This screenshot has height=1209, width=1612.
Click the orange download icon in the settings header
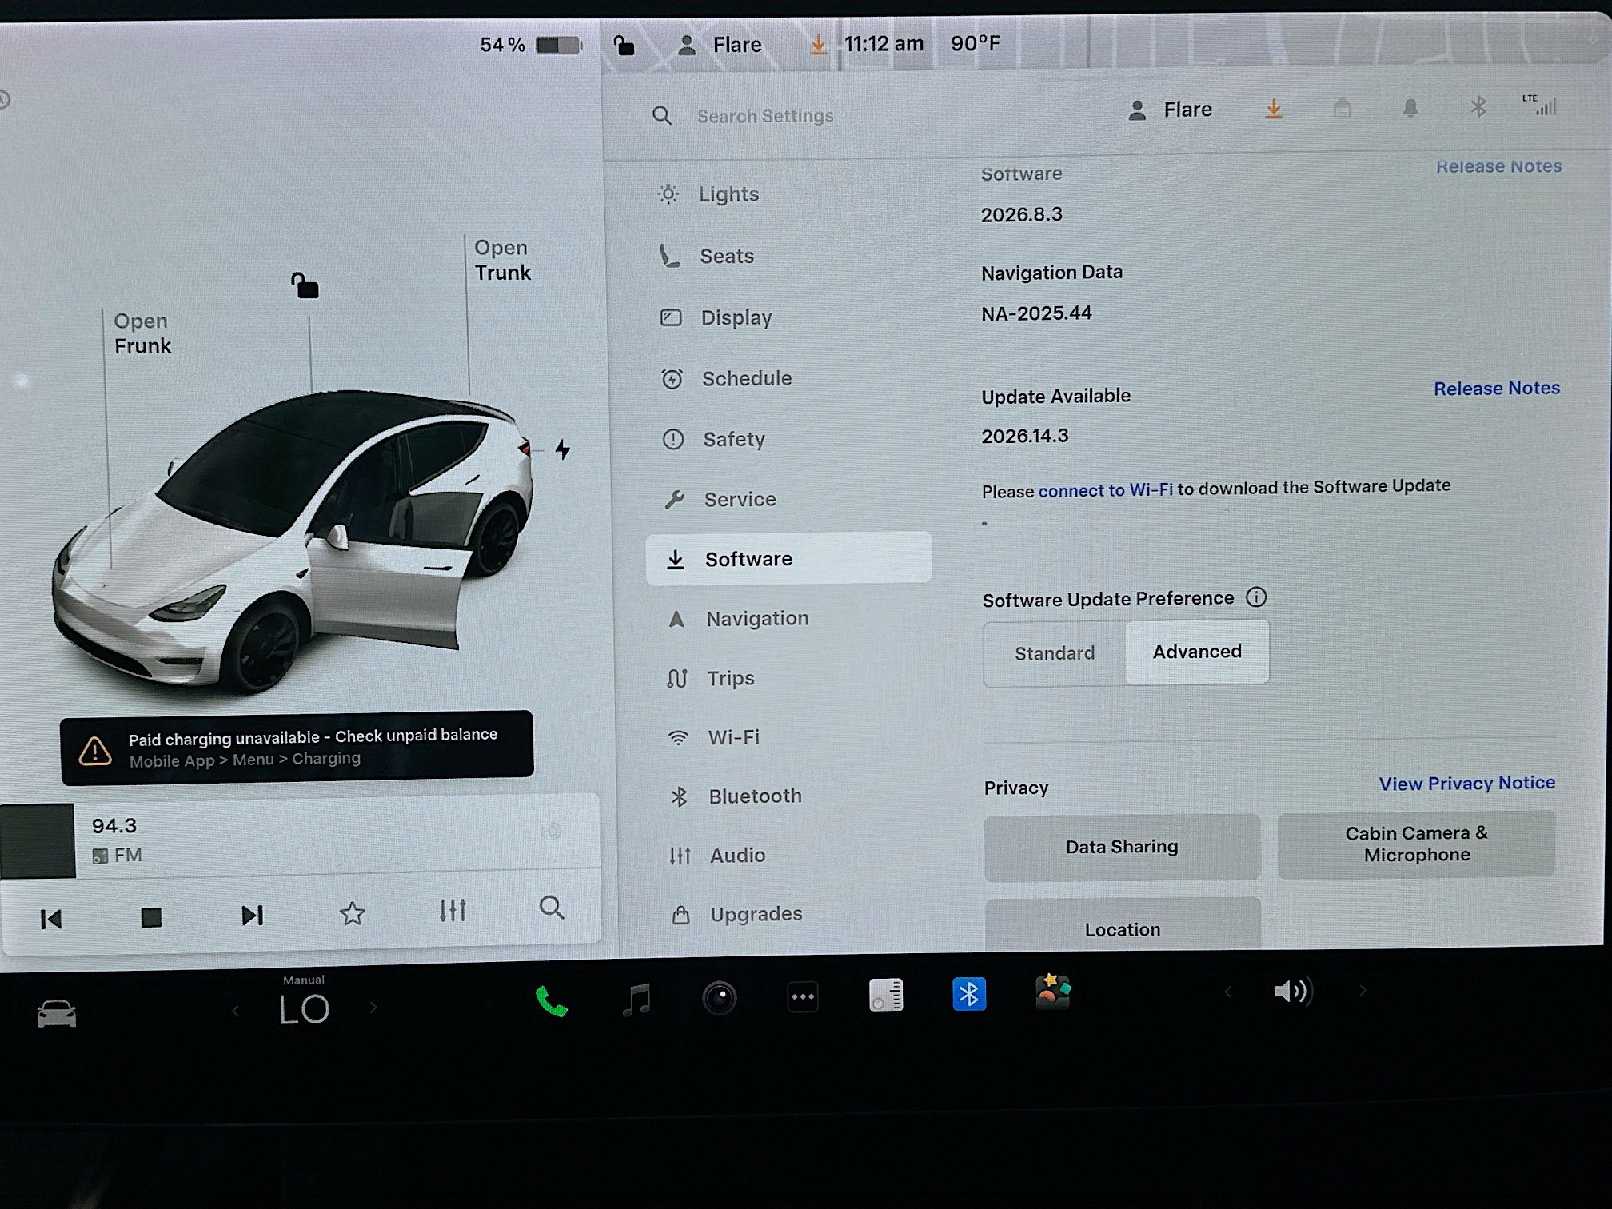(1274, 109)
